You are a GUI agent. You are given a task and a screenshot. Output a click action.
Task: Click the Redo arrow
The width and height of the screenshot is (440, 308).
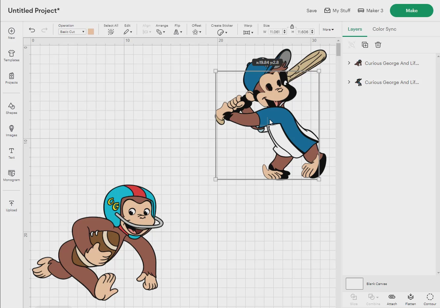click(x=44, y=30)
